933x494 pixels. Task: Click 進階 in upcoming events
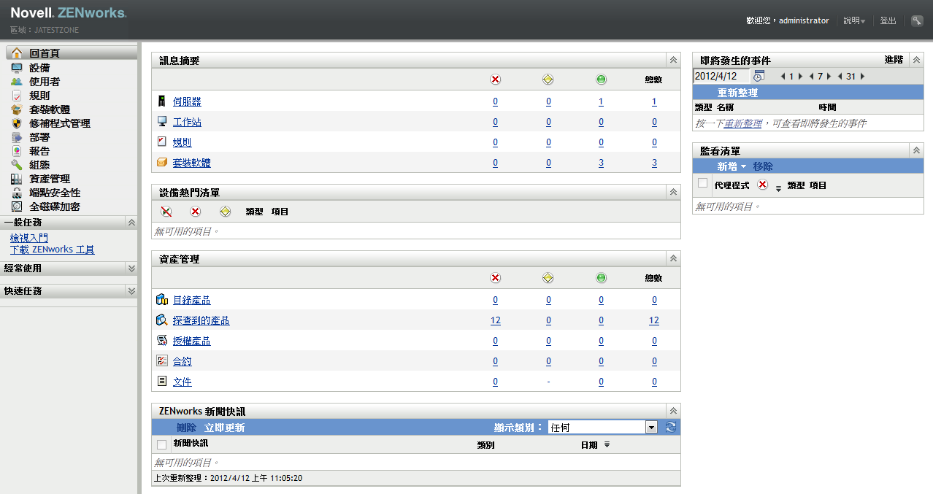pos(894,60)
